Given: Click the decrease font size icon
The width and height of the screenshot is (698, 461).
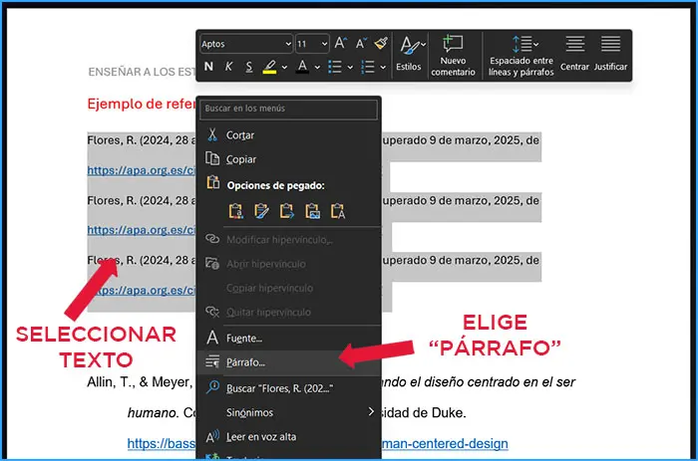Looking at the screenshot, I should tap(361, 43).
